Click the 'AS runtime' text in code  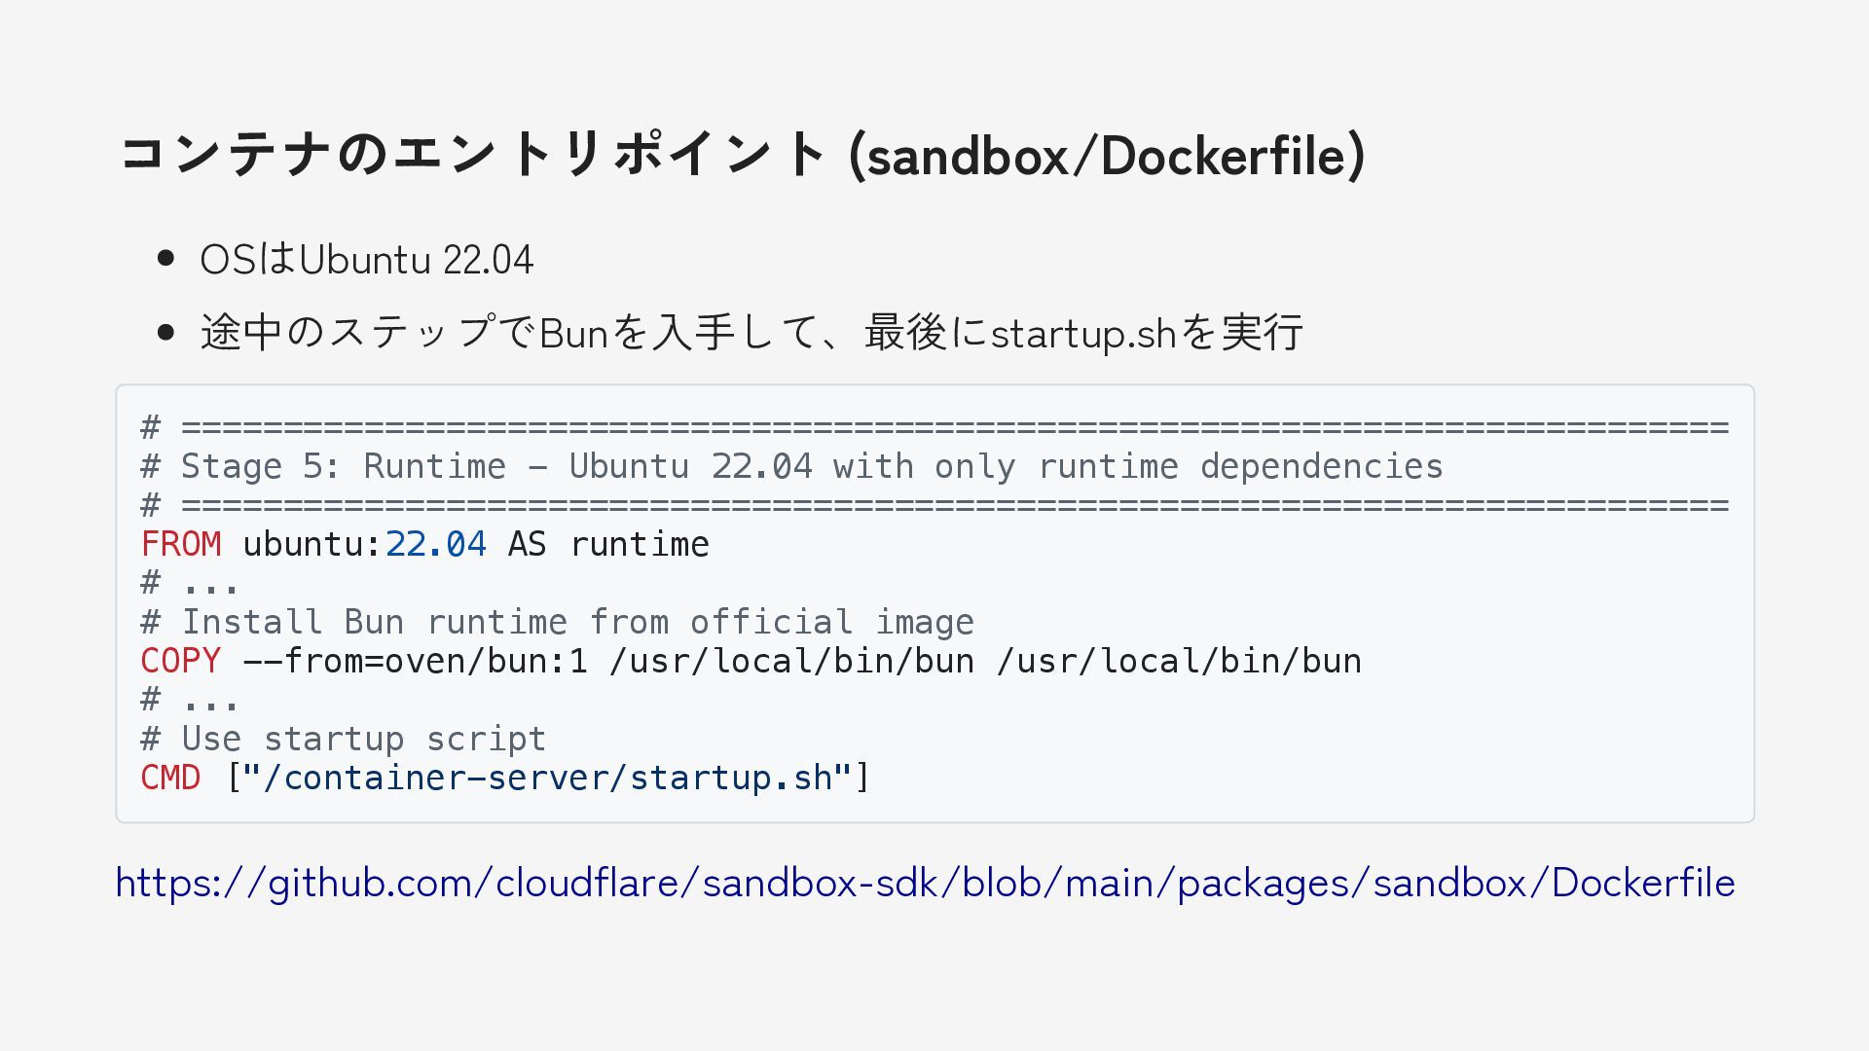(x=608, y=544)
